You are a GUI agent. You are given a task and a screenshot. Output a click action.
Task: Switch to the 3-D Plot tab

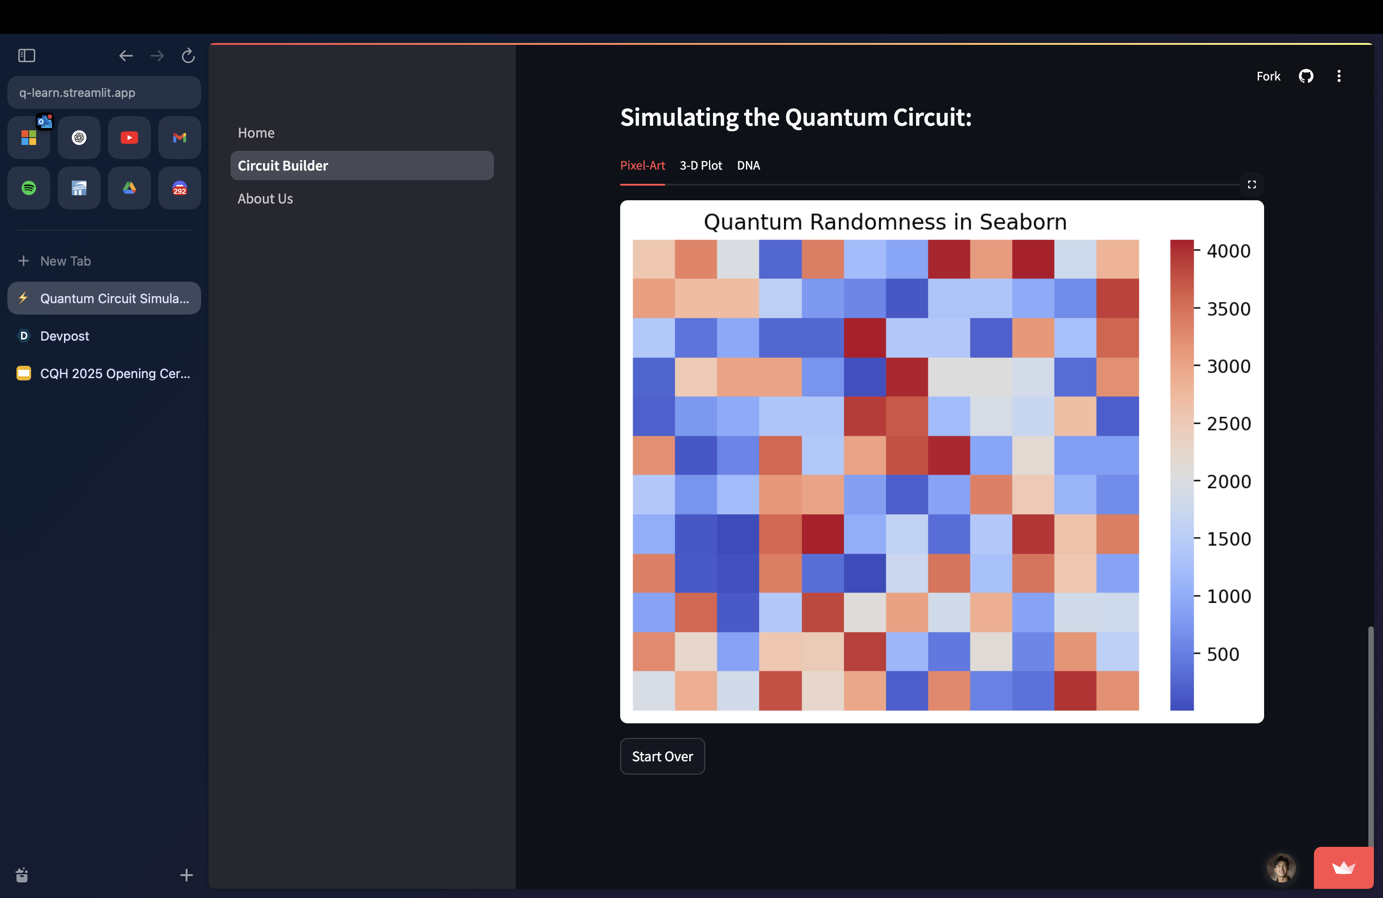pos(701,166)
